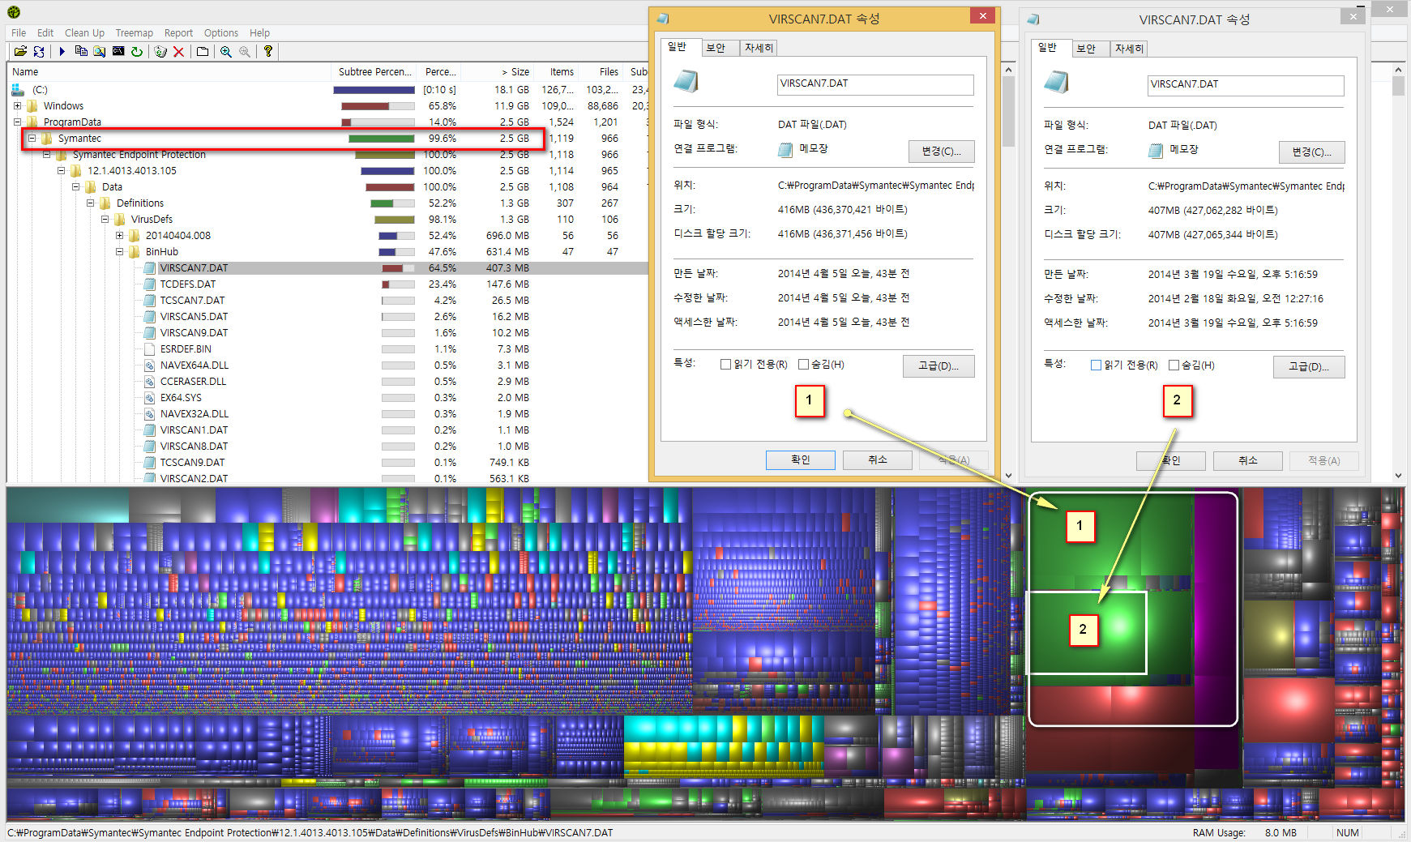This screenshot has width=1411, height=842.
Task: Select the TCSCAN7.DAT row
Action: [328, 300]
